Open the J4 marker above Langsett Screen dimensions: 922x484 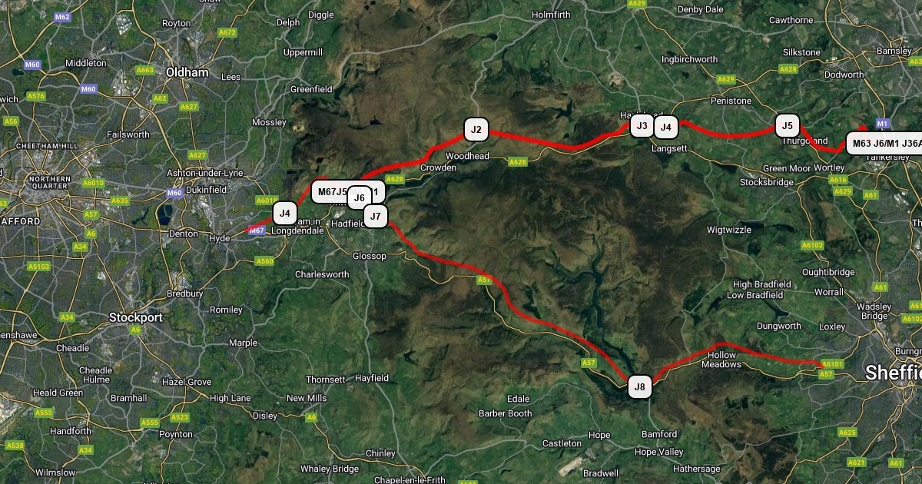point(666,127)
